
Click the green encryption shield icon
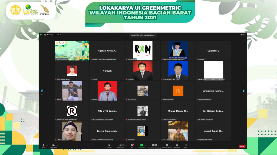coord(41,35)
